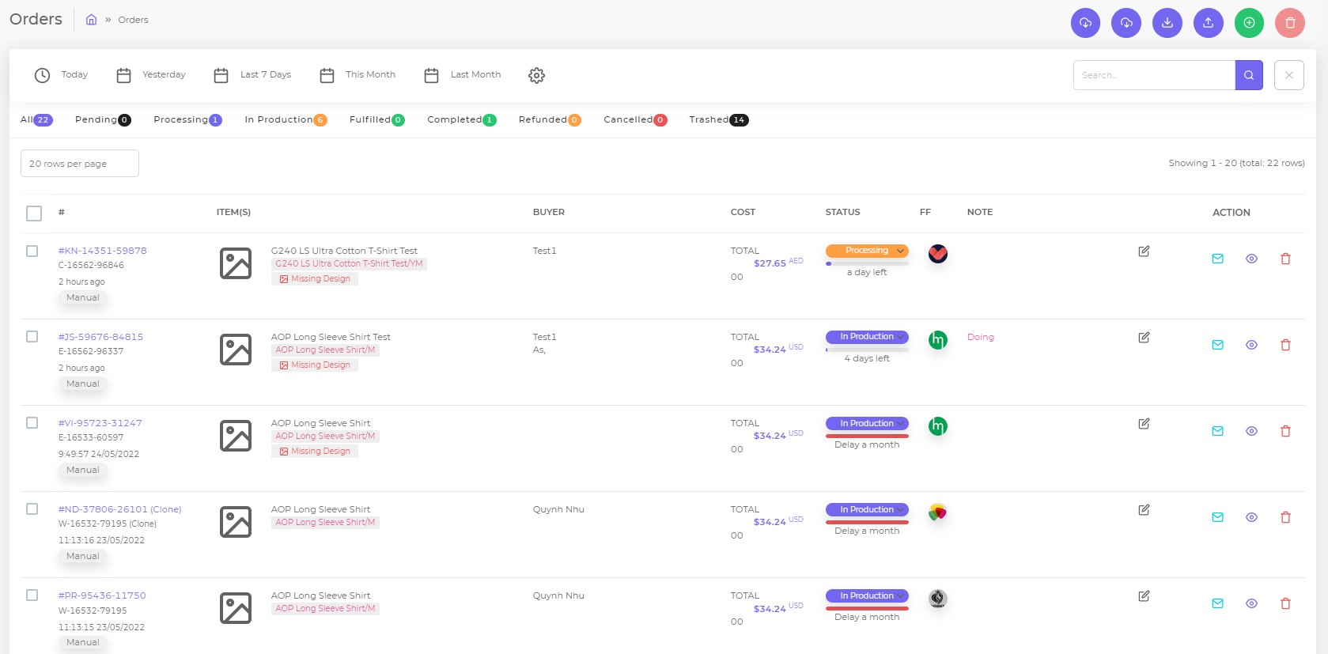Switch to the Trashed tab

click(718, 120)
